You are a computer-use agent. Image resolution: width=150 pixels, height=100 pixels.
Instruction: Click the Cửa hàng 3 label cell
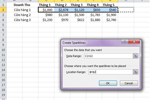22,20
